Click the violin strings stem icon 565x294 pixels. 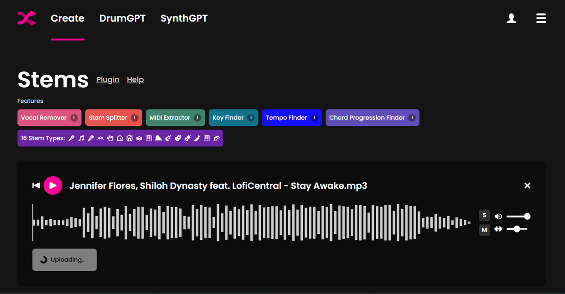187,139
